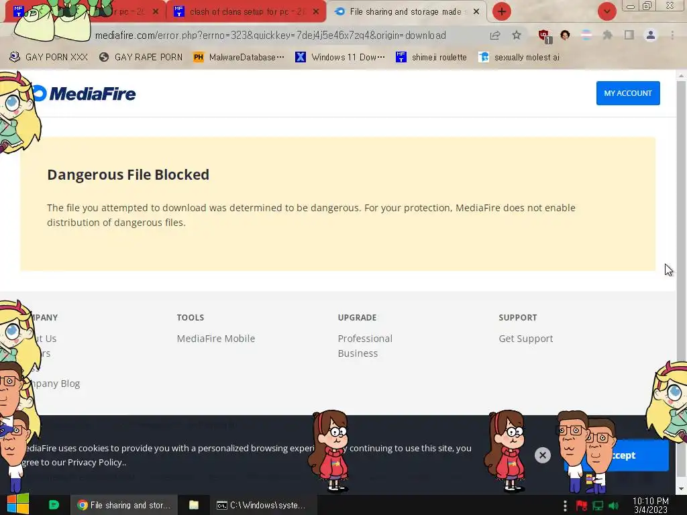687x515 pixels.
Task: Open the Company Blog footer link
Action: tap(54, 384)
